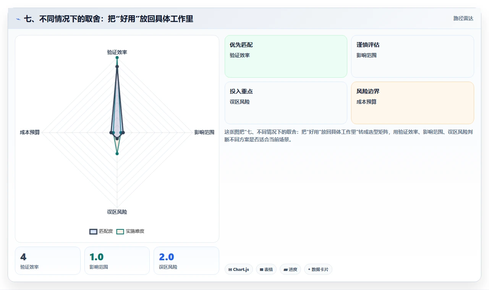489x290 pixels.
Task: Click the 影响范围 text in 谨慎评估 card
Action: pyautogui.click(x=366, y=55)
